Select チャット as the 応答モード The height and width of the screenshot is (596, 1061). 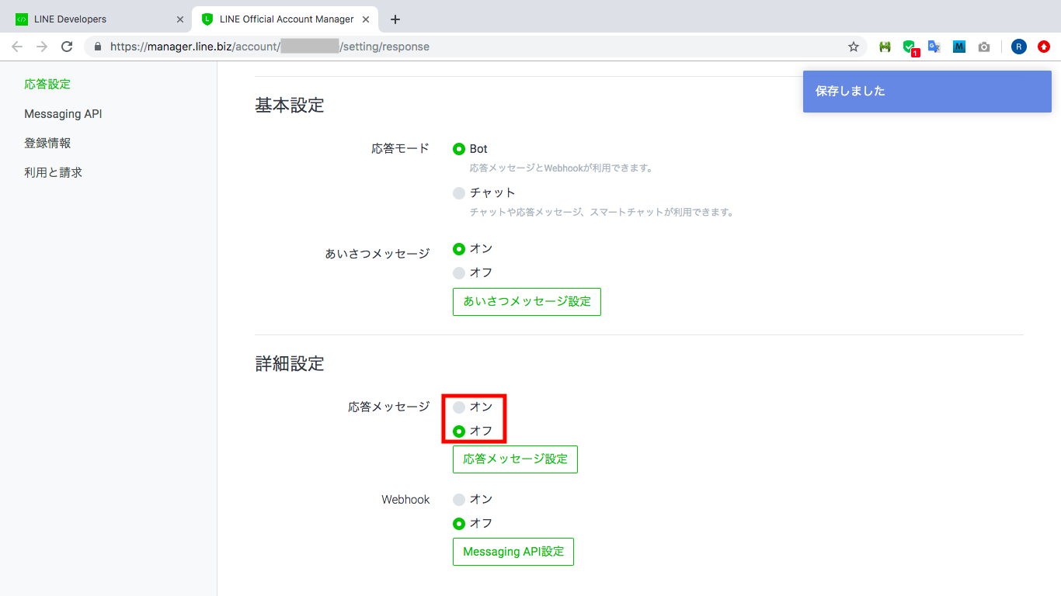459,192
